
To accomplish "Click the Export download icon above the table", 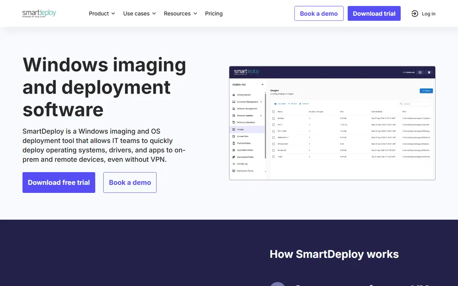I will (x=300, y=104).
